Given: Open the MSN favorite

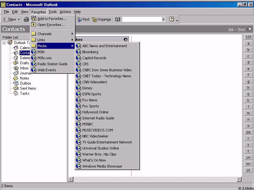Looking at the screenshot, I should pos(53,52).
